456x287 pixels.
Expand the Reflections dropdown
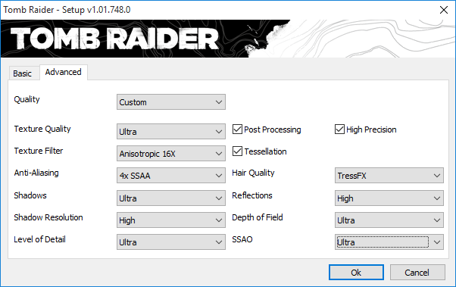click(389, 198)
